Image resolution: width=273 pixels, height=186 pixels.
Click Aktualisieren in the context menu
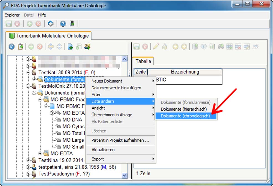[x=103, y=150]
